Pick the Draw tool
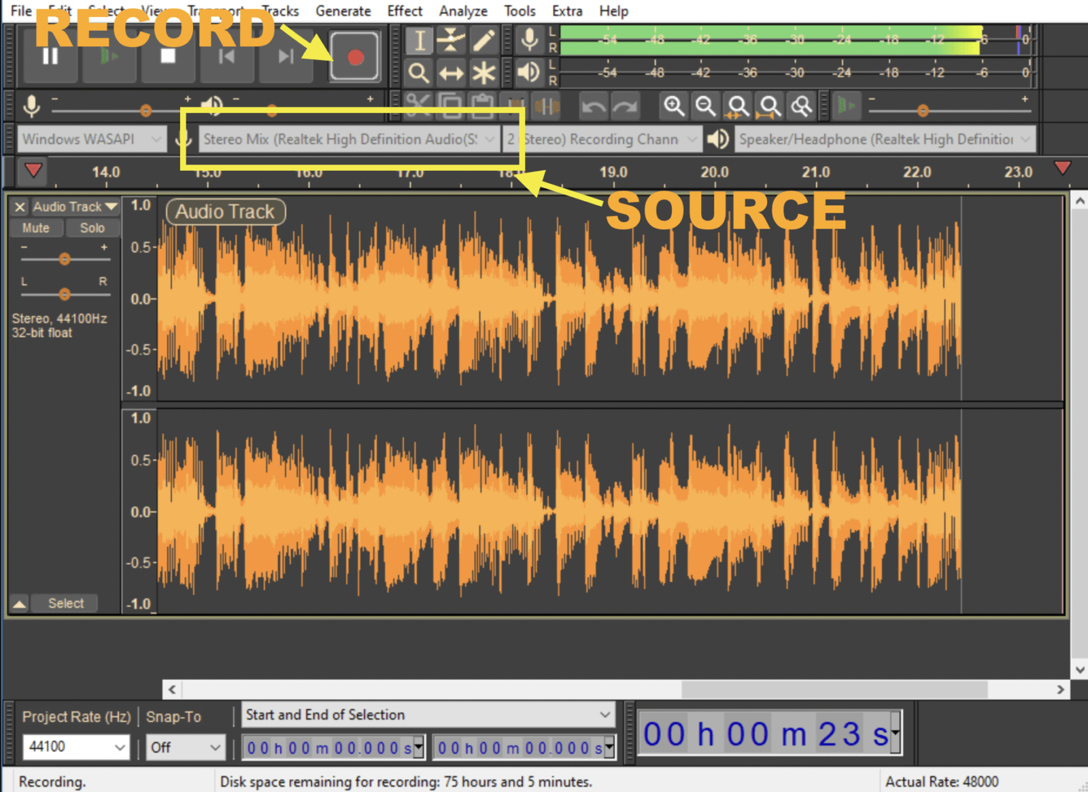The image size is (1088, 792). click(x=483, y=41)
